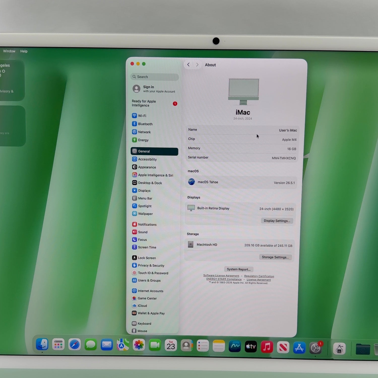Click the iMac image thumbnail

pyautogui.click(x=243, y=91)
